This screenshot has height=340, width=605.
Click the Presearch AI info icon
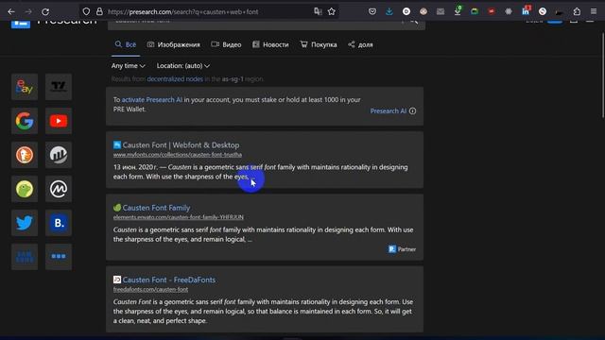click(412, 111)
